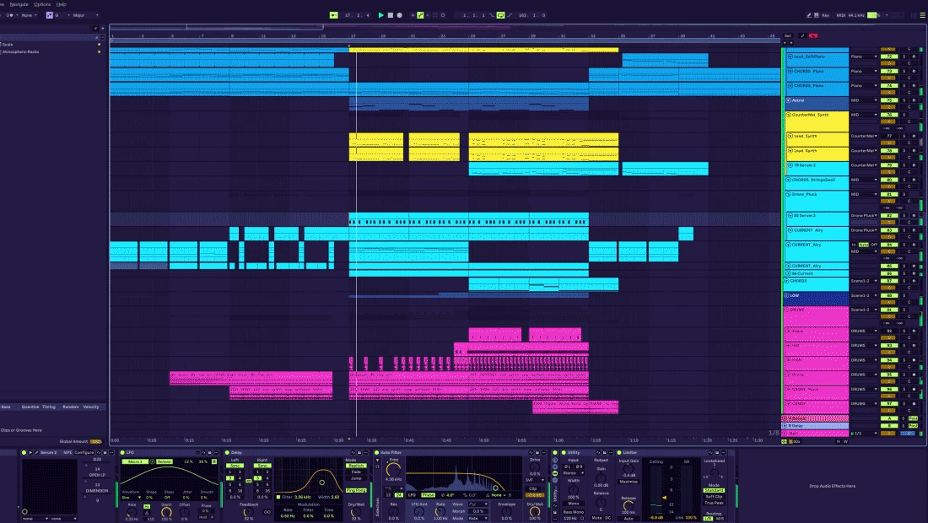Click the Macro 1 mapping in LFO
The height and width of the screenshot is (523, 928).
tap(135, 461)
